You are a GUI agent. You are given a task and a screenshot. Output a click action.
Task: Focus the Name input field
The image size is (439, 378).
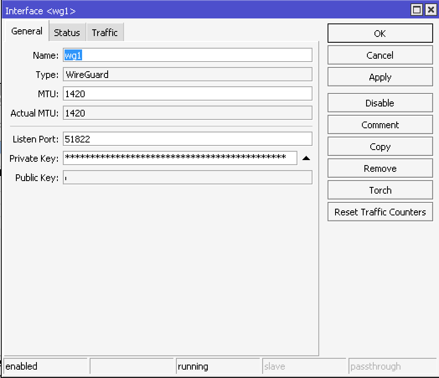(188, 55)
